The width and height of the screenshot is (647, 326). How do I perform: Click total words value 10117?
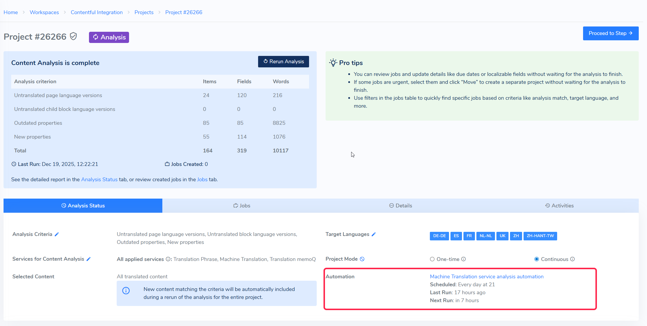tap(280, 151)
